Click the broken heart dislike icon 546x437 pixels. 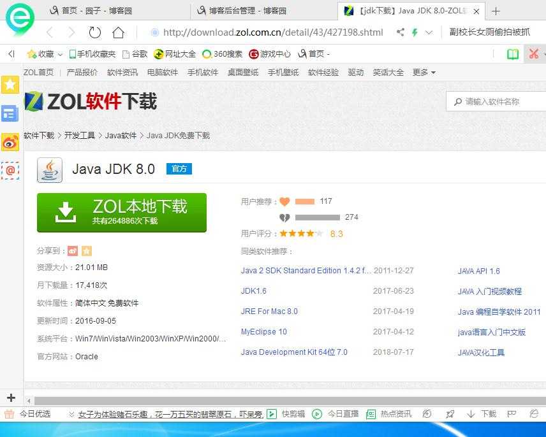[x=285, y=217]
